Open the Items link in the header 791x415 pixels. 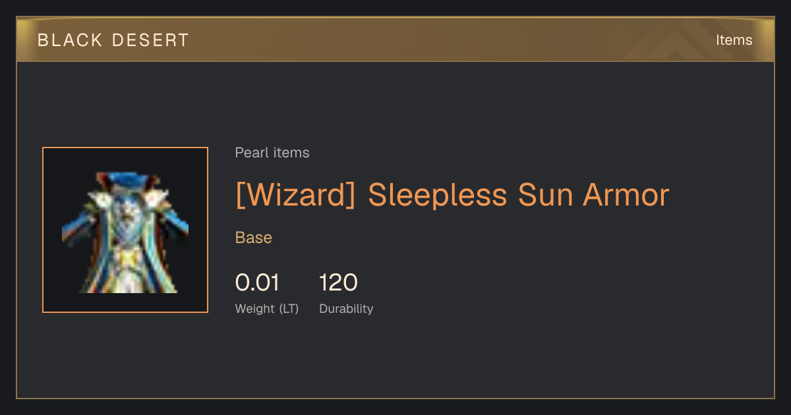point(734,40)
